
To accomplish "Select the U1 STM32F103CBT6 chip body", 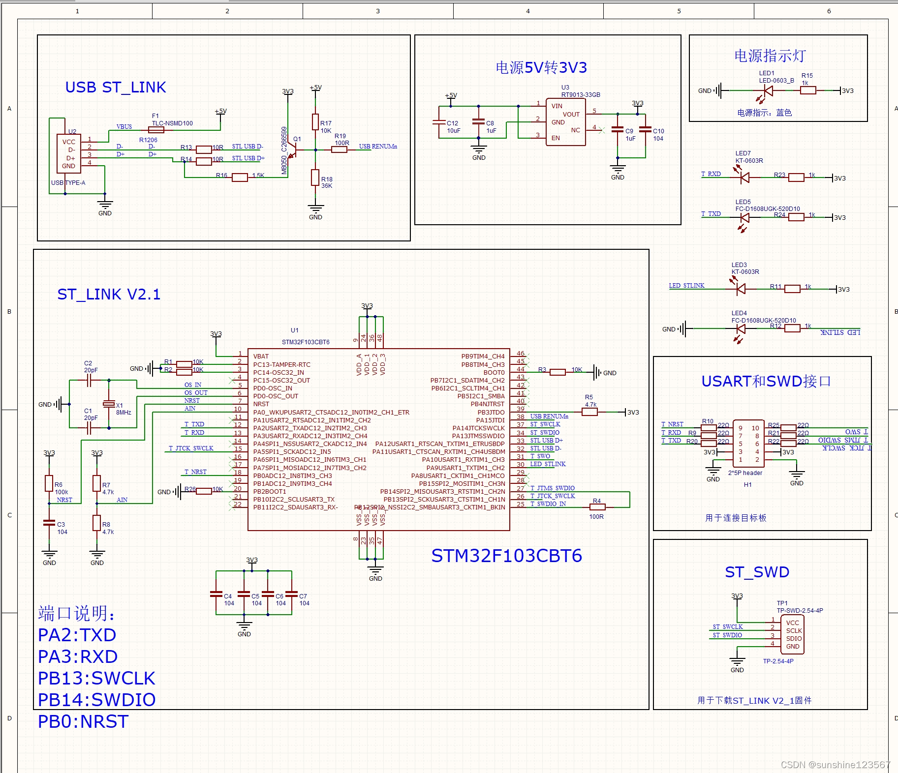I will [x=378, y=440].
